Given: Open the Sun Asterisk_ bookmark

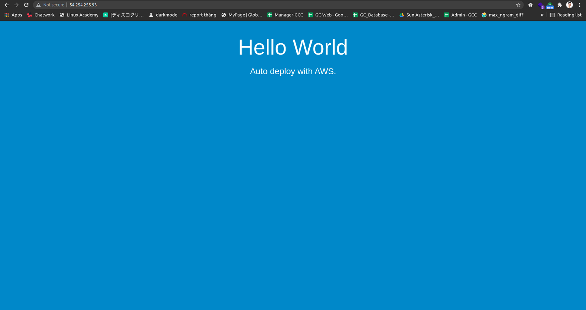Looking at the screenshot, I should click(419, 15).
